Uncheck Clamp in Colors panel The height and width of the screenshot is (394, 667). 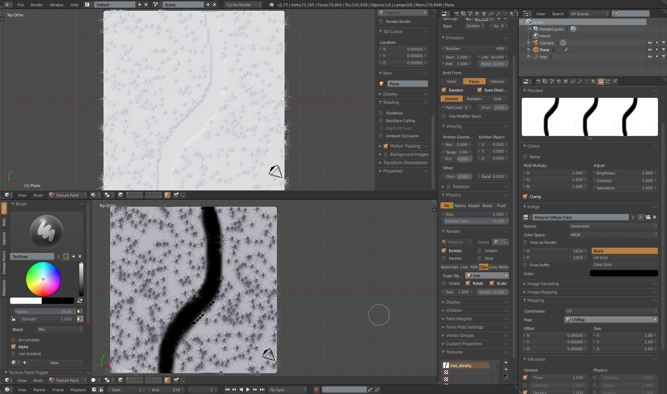tap(525, 196)
